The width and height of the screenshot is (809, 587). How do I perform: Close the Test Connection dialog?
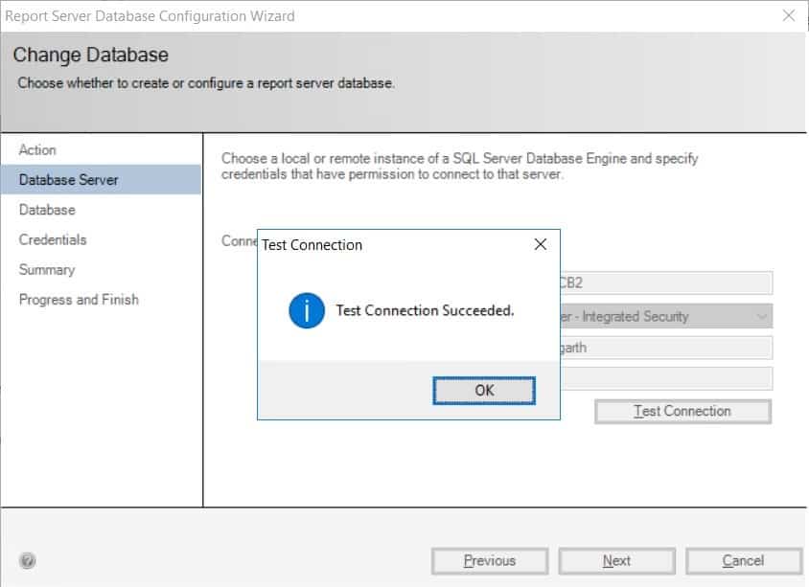[541, 244]
